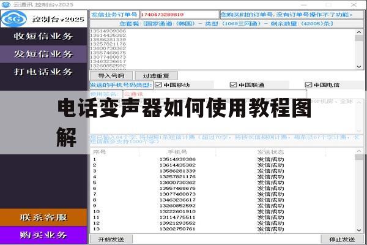Viewport: 367px width, 245px height.
Task: Select table row with 13463236617
Action: click(x=223, y=200)
